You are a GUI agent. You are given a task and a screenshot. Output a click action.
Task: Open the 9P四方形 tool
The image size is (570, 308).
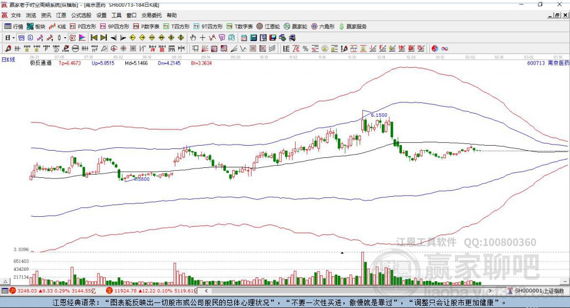pos(115,27)
